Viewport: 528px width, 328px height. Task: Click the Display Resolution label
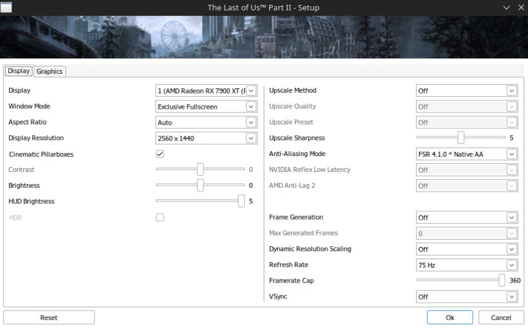(36, 138)
